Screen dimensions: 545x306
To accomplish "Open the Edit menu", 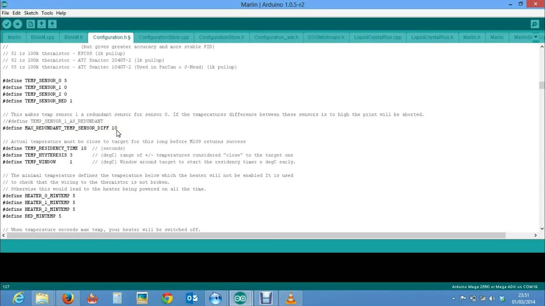I will [17, 13].
